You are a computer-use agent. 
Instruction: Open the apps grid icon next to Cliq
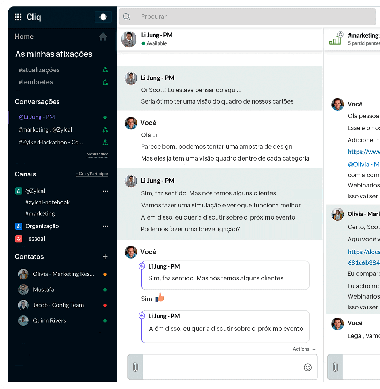click(x=18, y=17)
